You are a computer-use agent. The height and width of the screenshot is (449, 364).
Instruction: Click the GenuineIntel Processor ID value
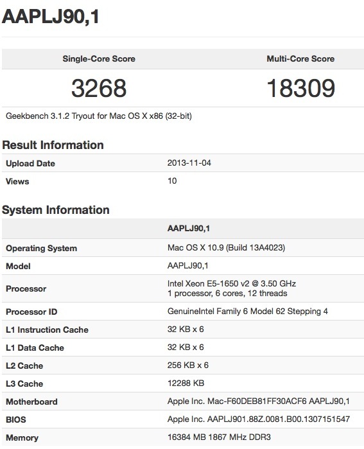click(x=248, y=312)
